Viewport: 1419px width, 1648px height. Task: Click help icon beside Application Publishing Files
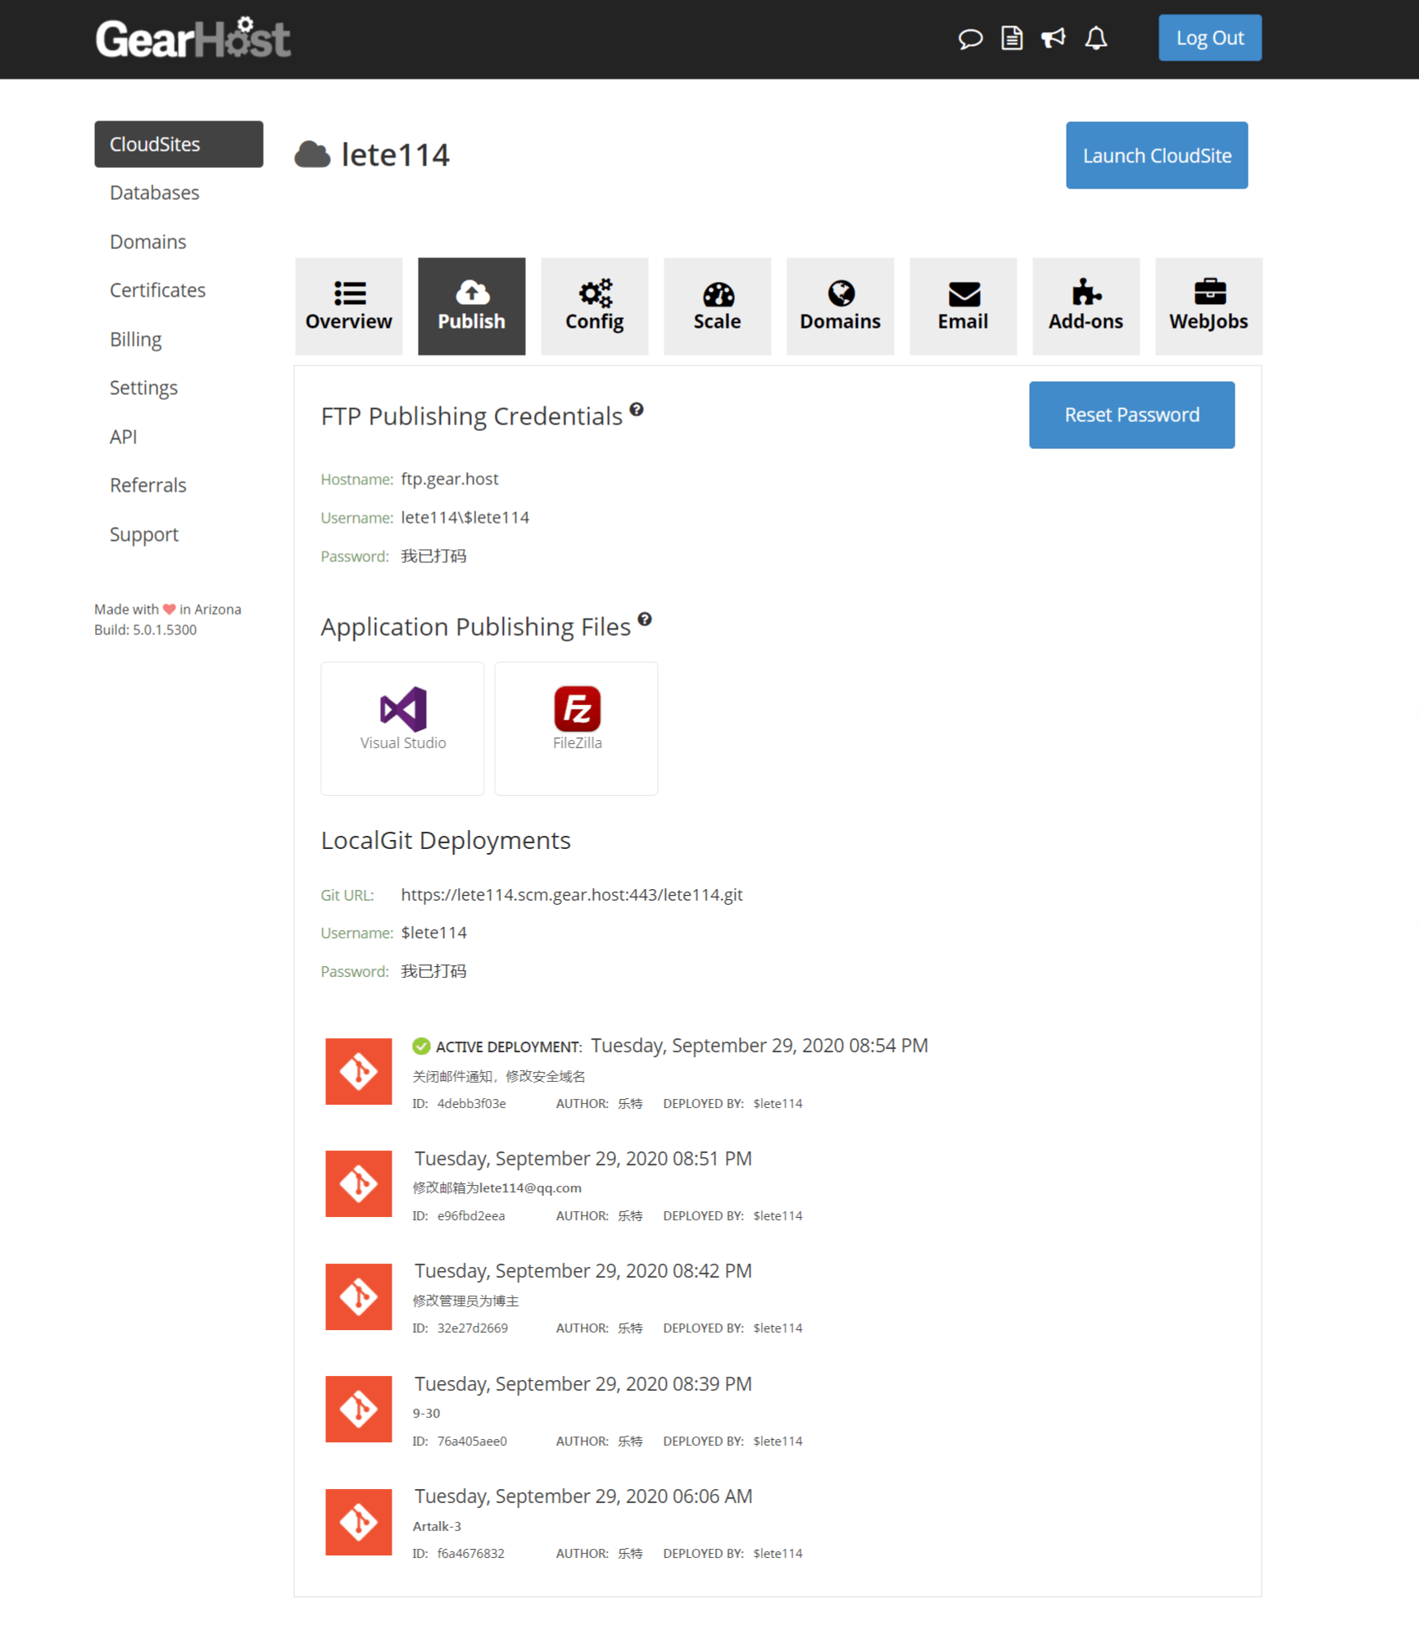(645, 620)
